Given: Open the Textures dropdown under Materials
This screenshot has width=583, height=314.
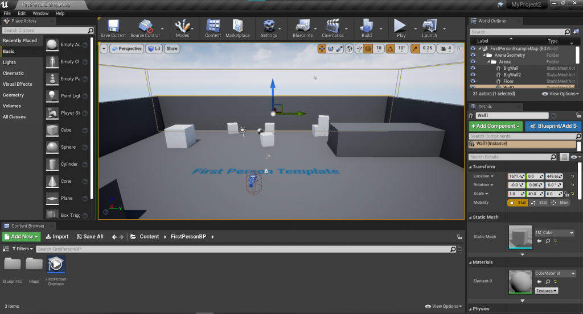Looking at the screenshot, I should point(547,291).
